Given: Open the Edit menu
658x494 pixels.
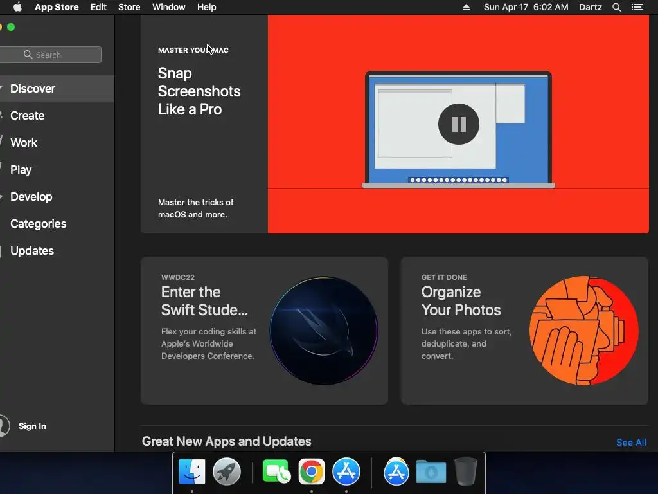Looking at the screenshot, I should (x=98, y=7).
